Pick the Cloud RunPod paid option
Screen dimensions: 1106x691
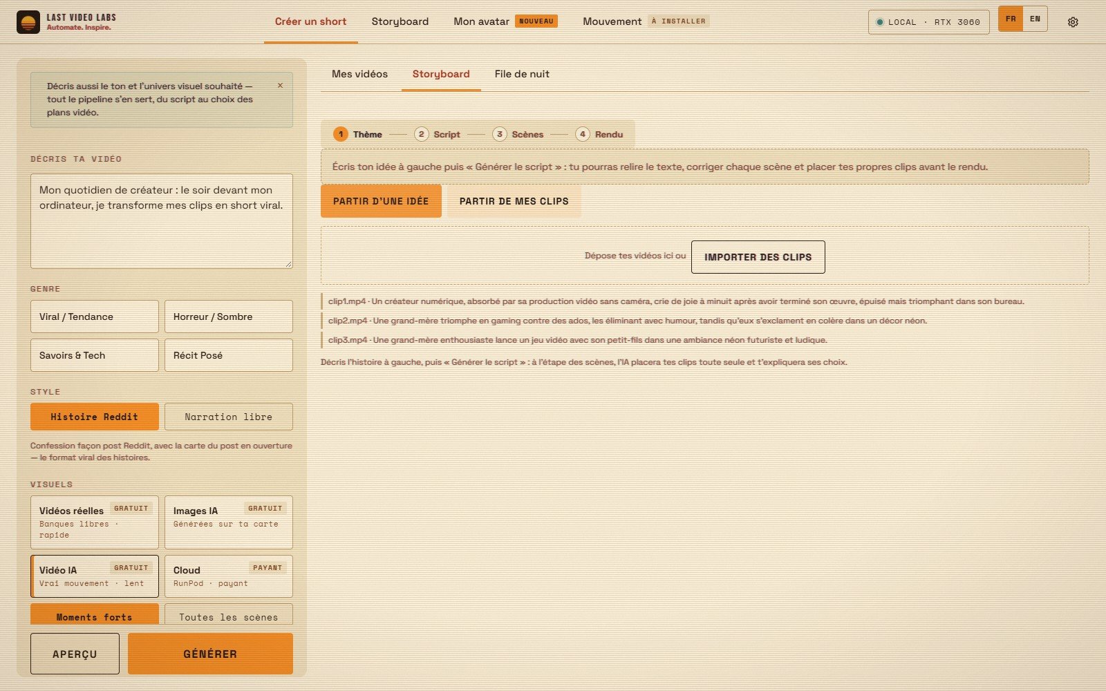pyautogui.click(x=229, y=576)
